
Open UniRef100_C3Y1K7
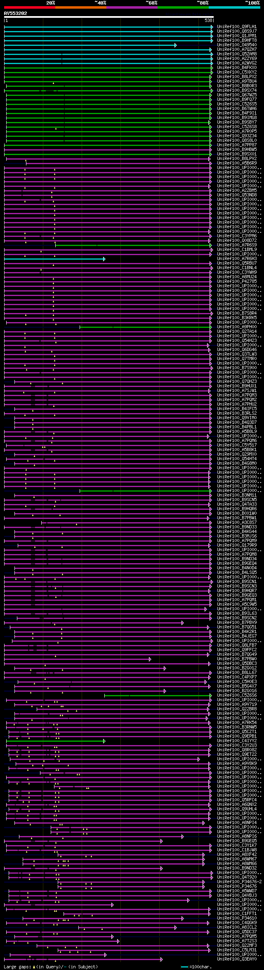[237, 846]
